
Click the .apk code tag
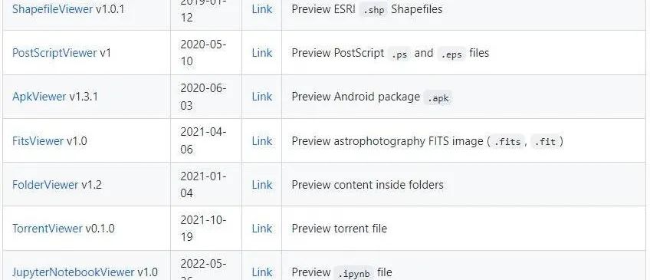(x=438, y=97)
